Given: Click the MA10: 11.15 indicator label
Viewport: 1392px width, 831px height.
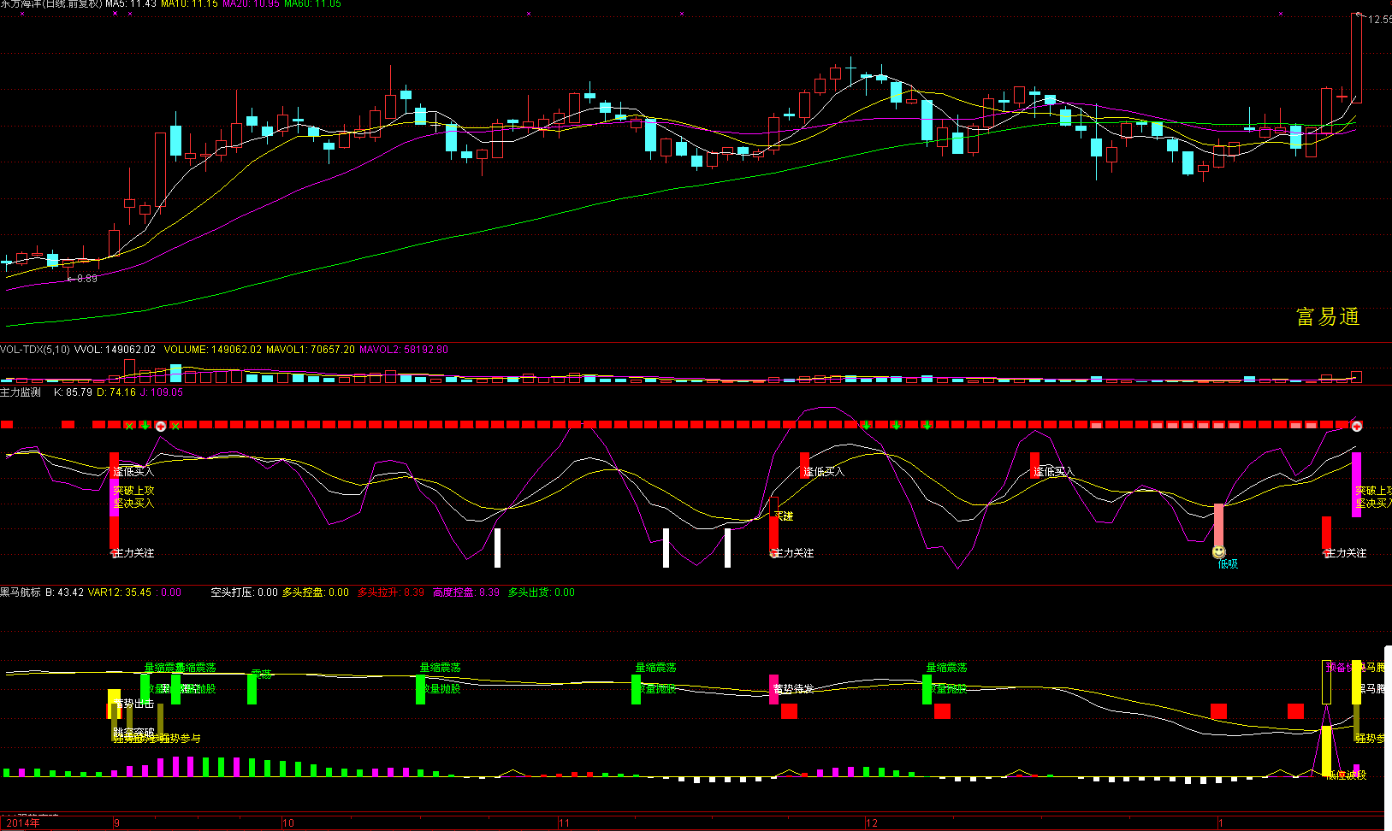Looking at the screenshot, I should coord(189,4).
